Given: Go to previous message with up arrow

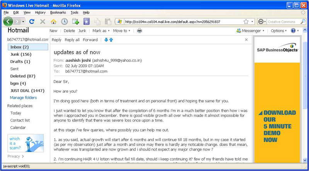Looking at the screenshot, I should click(x=111, y=40).
